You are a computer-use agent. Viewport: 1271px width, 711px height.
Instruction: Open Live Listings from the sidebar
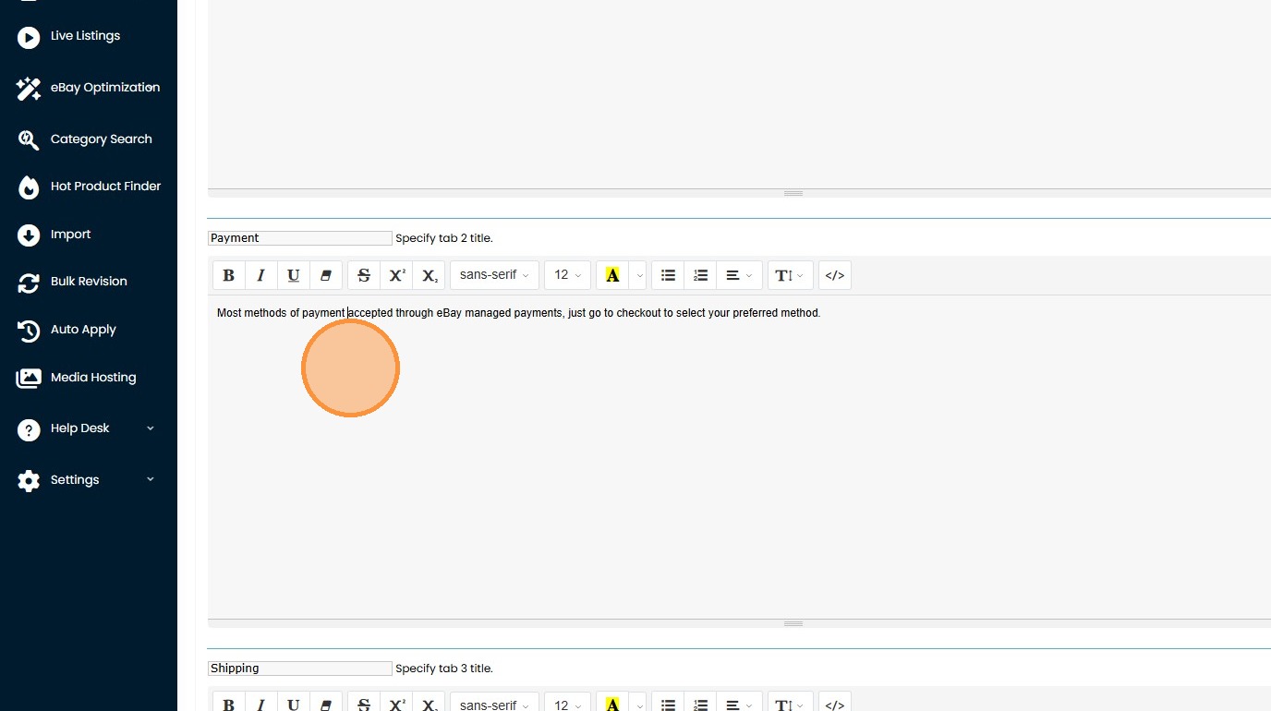(x=85, y=36)
